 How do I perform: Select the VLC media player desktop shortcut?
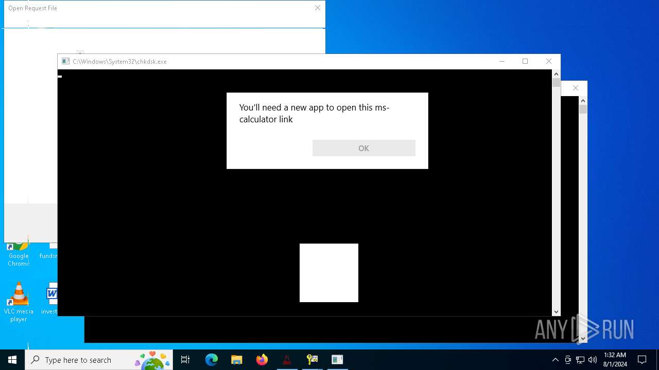click(x=19, y=303)
